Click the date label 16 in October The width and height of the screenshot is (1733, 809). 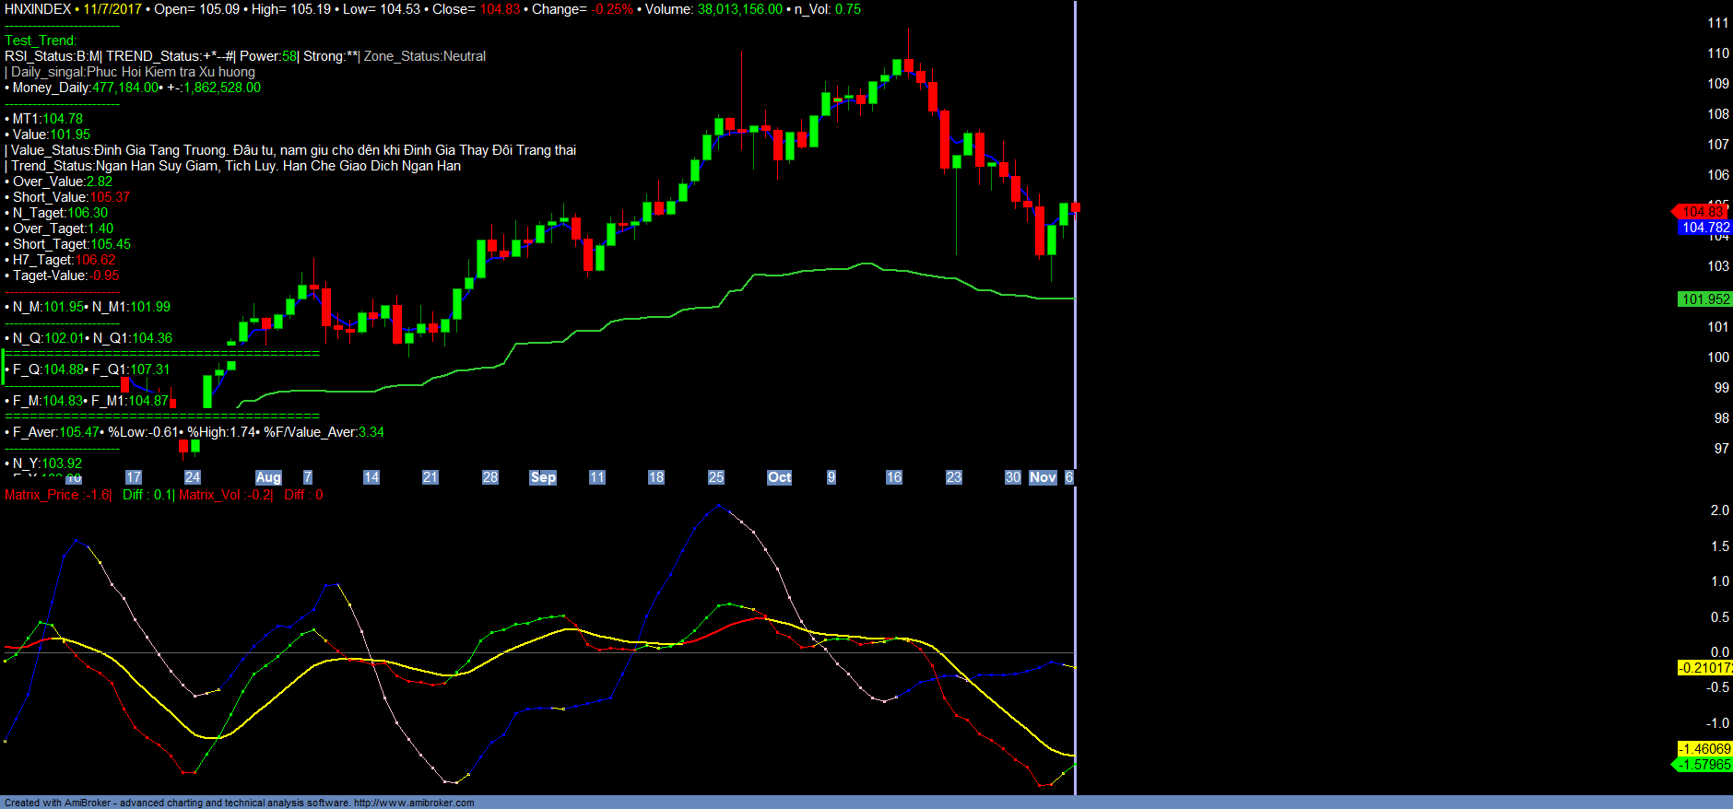coord(893,477)
